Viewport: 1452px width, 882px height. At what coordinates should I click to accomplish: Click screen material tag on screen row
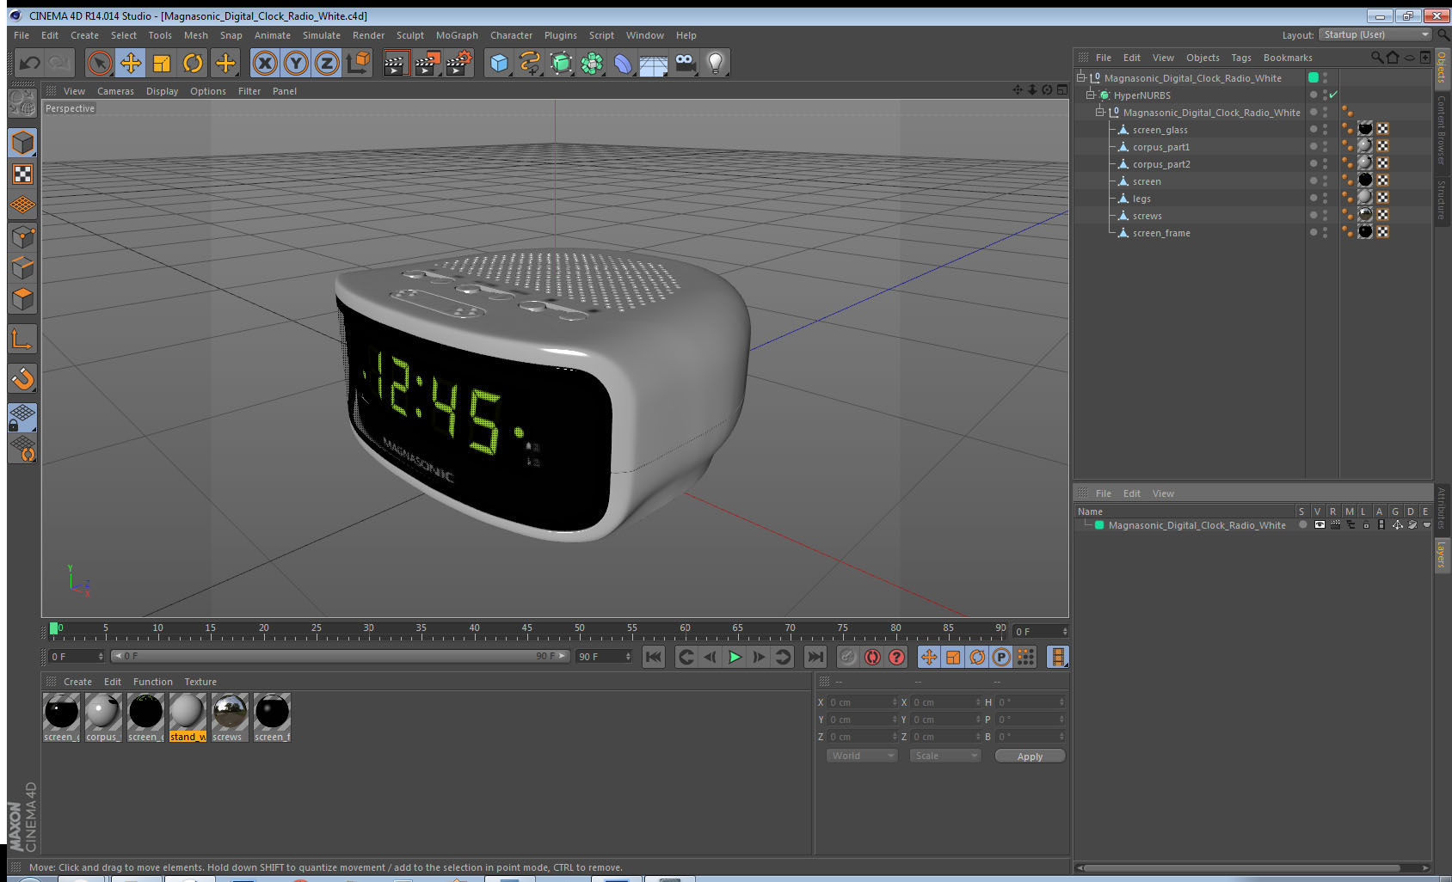tap(1365, 181)
